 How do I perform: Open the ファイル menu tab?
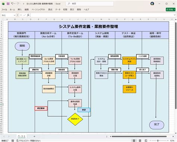tap(4, 10)
